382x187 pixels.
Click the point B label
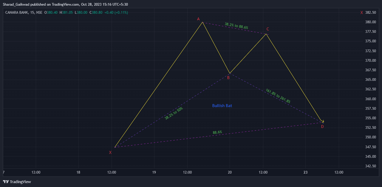pos(228,78)
